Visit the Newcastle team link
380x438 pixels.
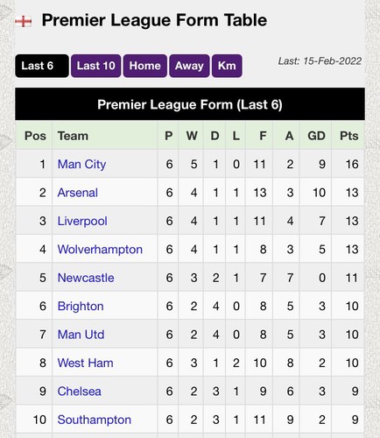click(86, 278)
